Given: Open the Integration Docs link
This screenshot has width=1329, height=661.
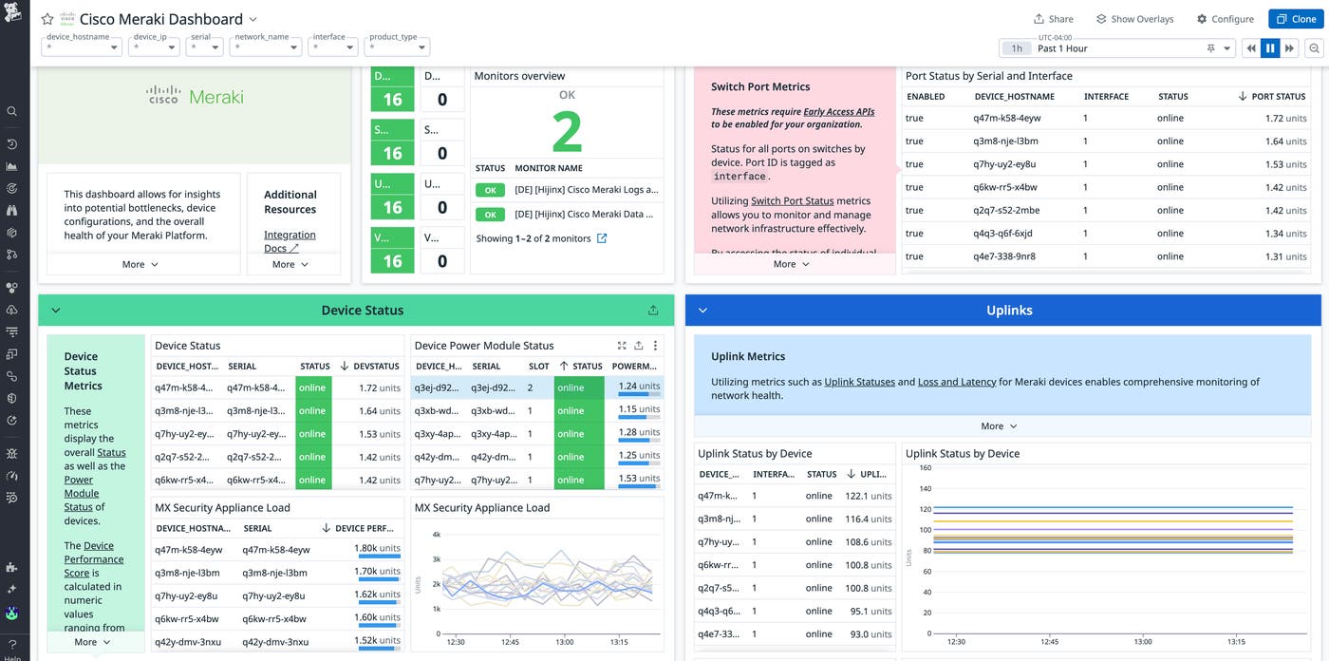Looking at the screenshot, I should pyautogui.click(x=289, y=234).
